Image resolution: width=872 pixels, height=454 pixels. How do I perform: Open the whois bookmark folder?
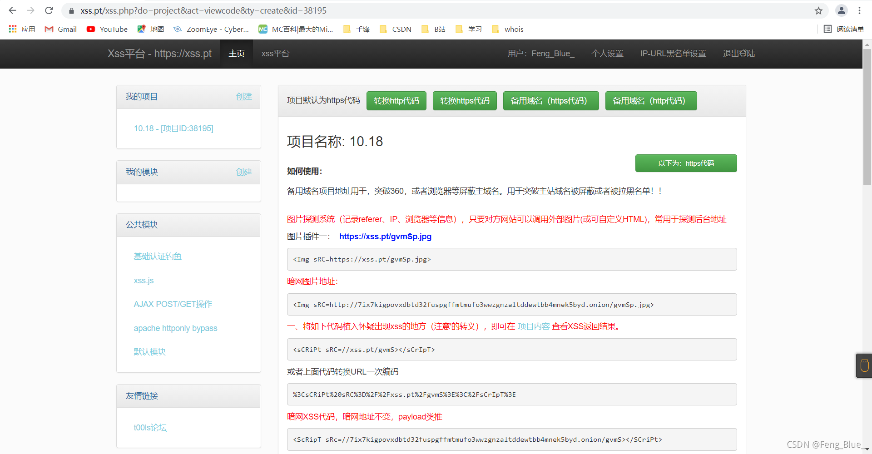click(508, 29)
